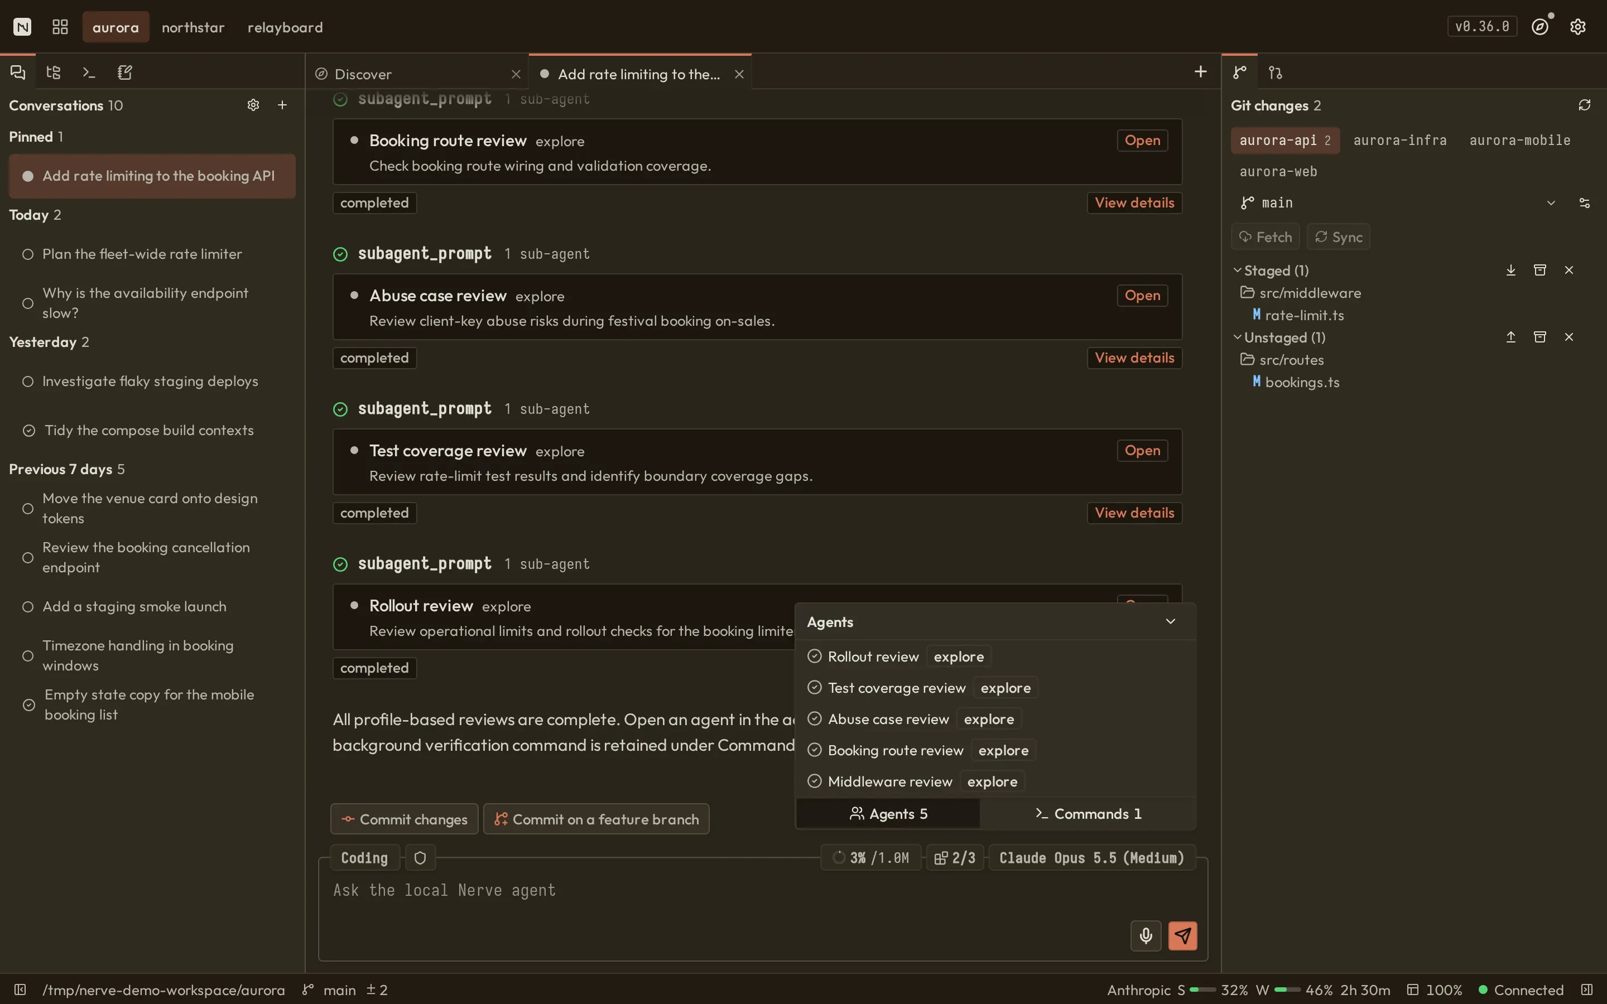Click the 3% context usage indicator
This screenshot has height=1004, width=1607.
(x=870, y=858)
